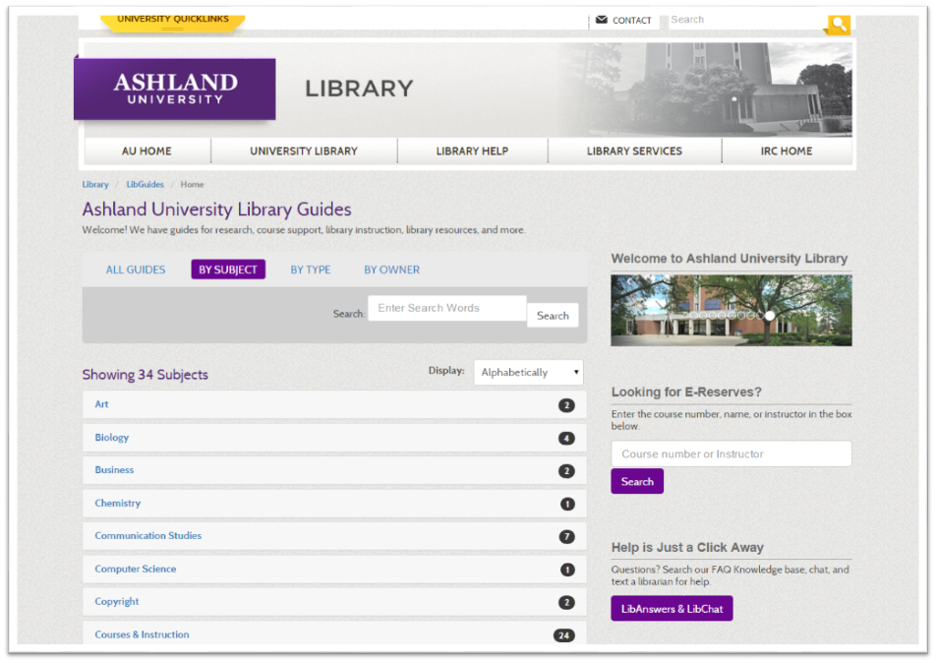Click the LibGuides breadcrumb link
The image size is (936, 663).
tap(146, 185)
